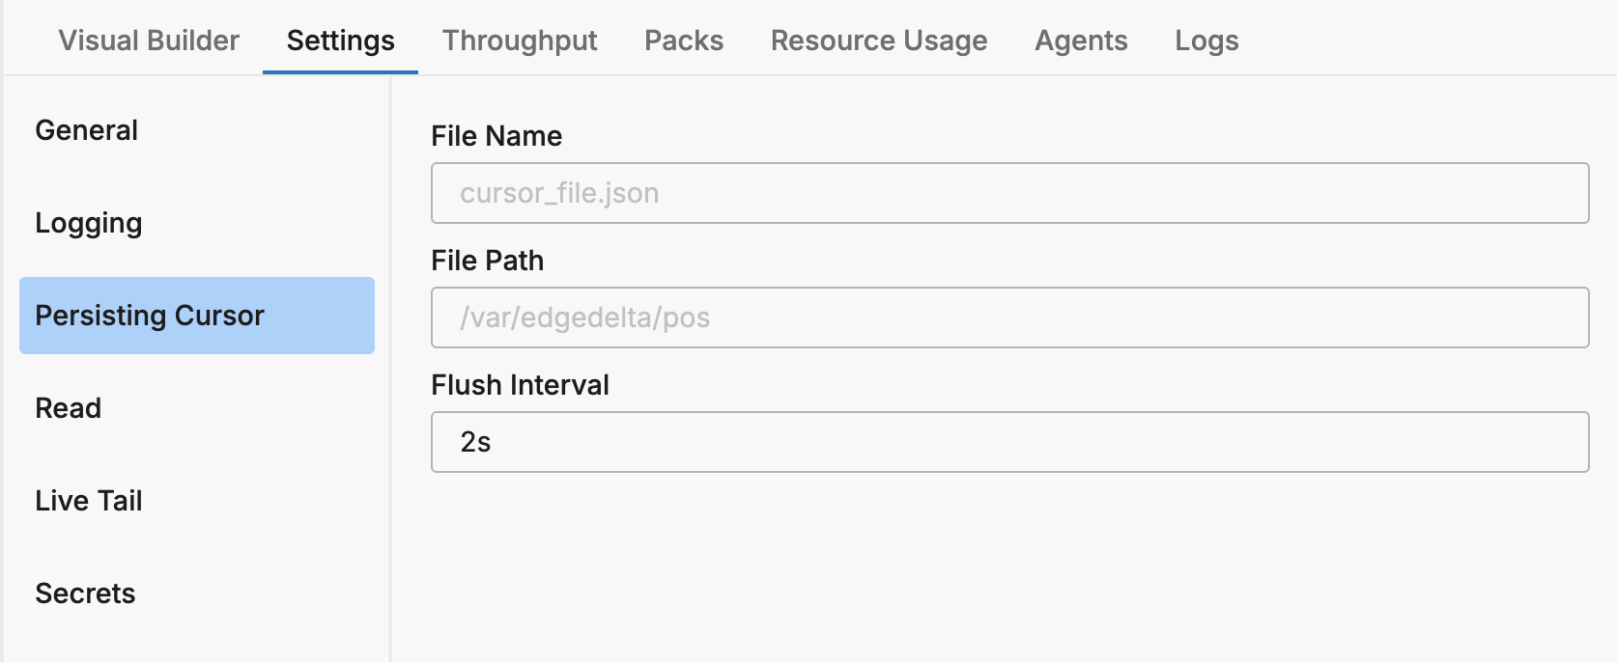Select the Settings tab
Image resolution: width=1617 pixels, height=662 pixels.
(340, 41)
